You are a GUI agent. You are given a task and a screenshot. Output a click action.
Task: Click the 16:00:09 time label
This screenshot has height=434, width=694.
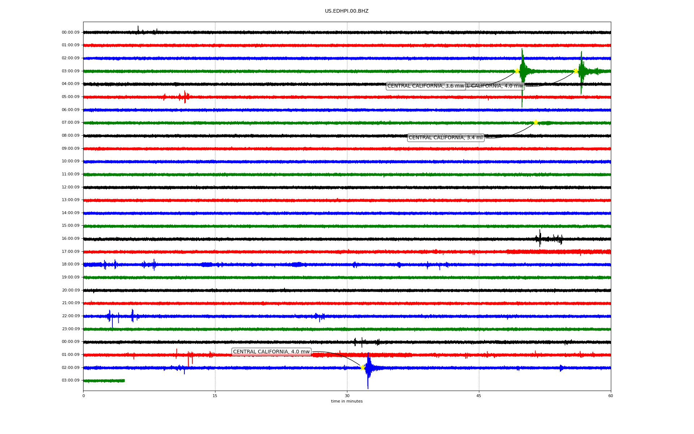point(70,239)
